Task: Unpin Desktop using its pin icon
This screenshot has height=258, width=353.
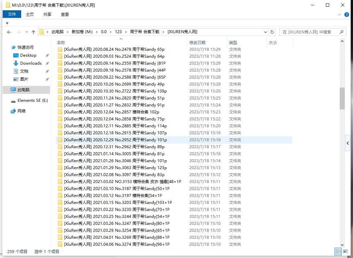Action: click(x=47, y=55)
